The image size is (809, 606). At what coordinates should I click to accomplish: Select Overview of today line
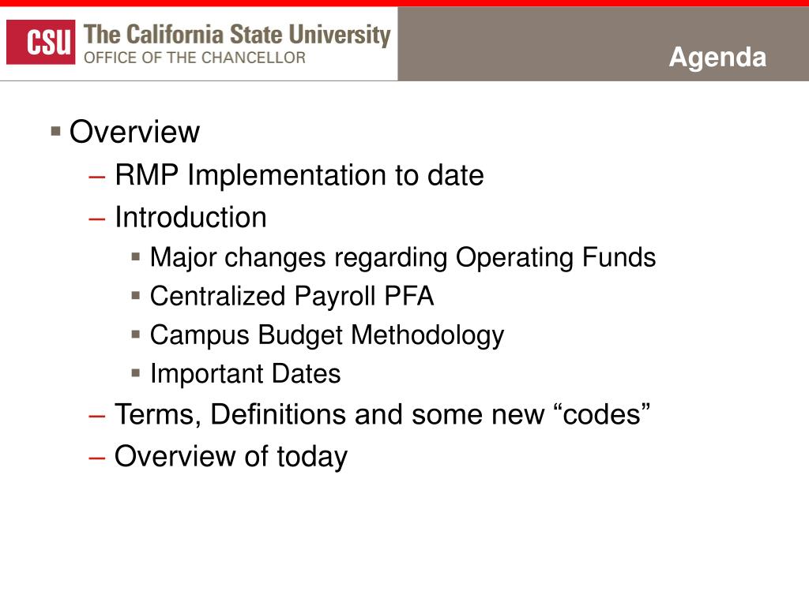(x=231, y=457)
